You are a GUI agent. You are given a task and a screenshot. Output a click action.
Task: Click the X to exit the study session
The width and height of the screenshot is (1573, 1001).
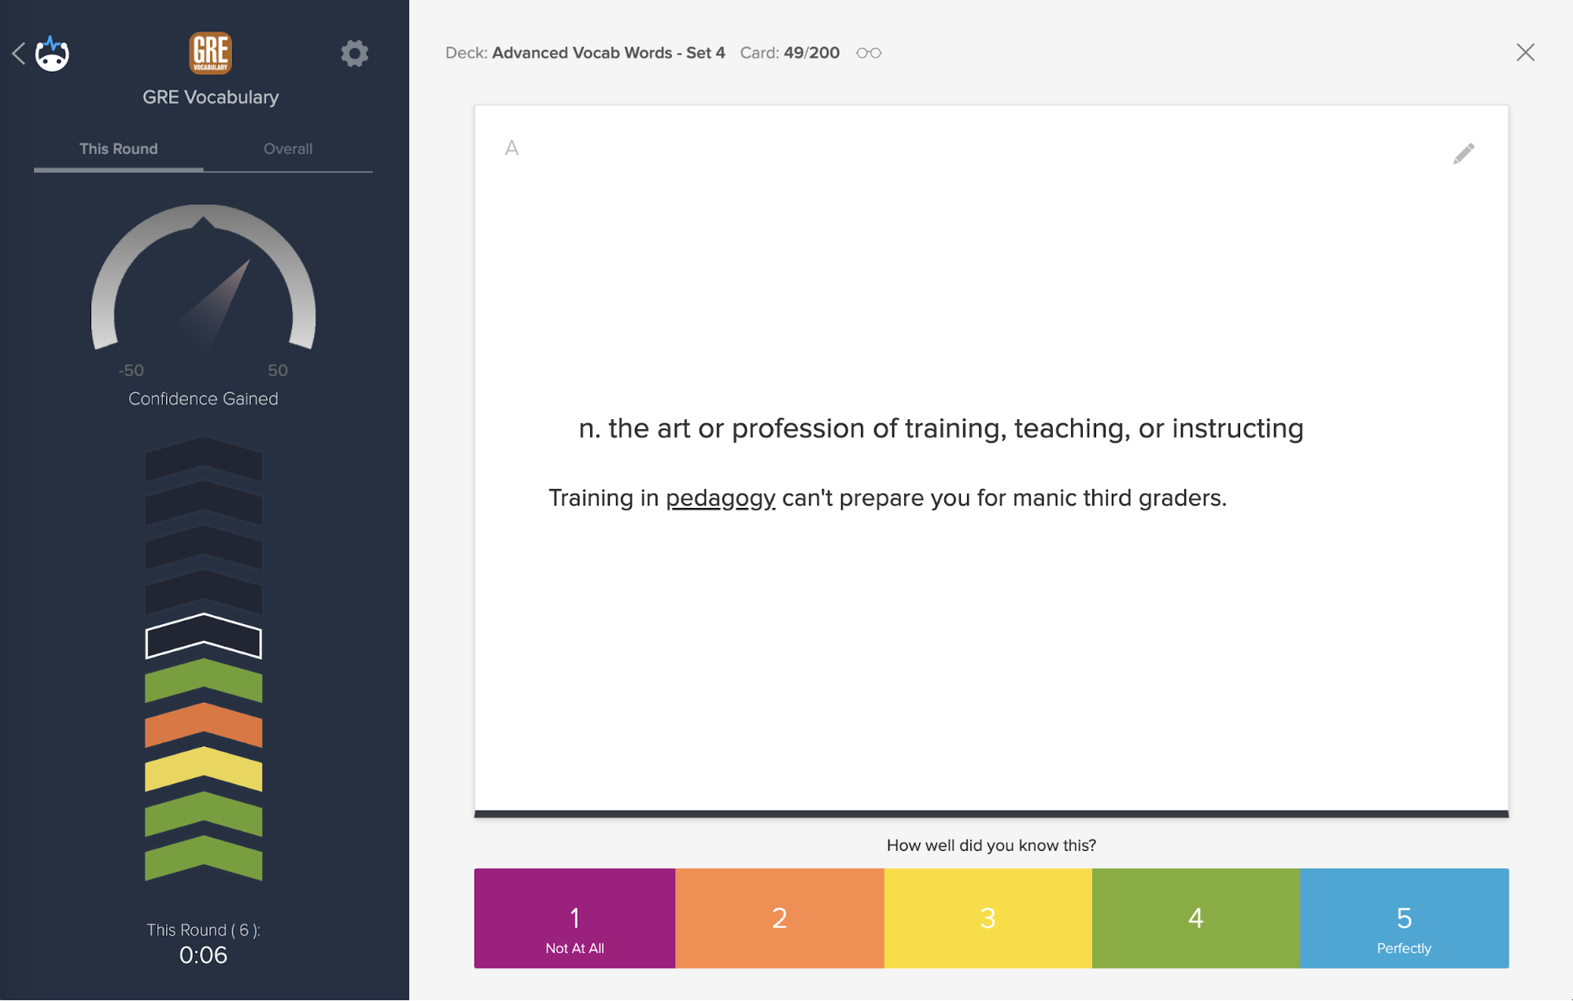click(x=1525, y=52)
